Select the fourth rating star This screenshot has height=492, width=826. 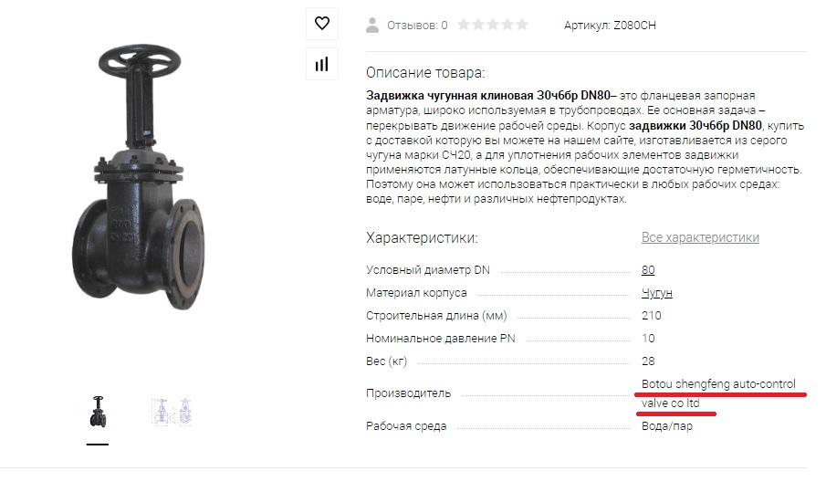click(x=507, y=25)
